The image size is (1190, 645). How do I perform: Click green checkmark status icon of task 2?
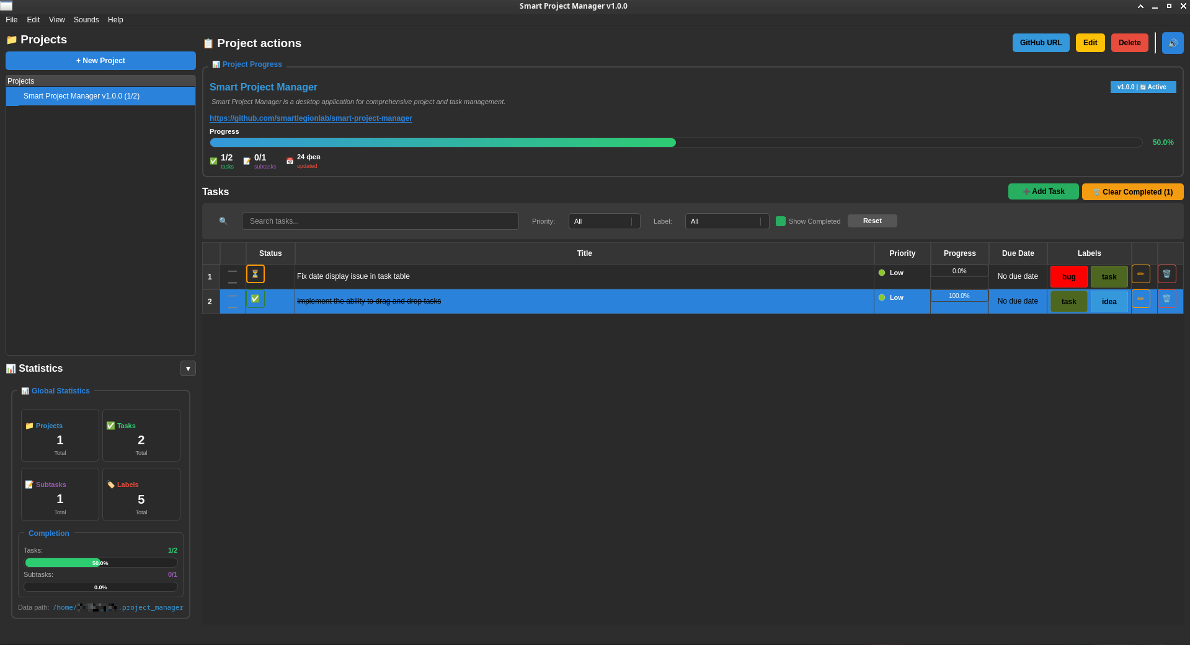pos(255,299)
